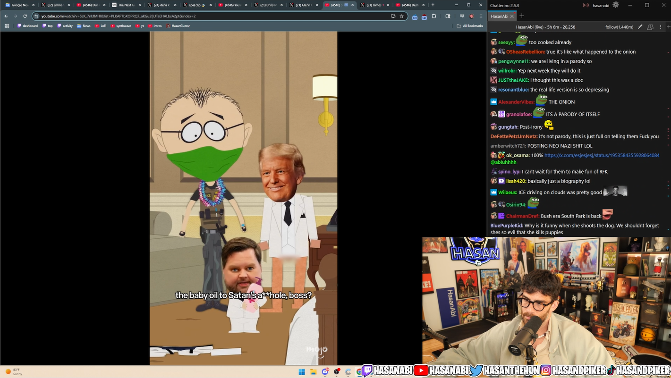Reload the YouTube page
This screenshot has height=378, width=671.
[x=25, y=16]
